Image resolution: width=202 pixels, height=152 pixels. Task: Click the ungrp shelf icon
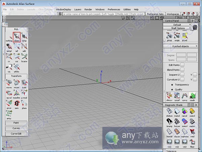tap(177, 37)
